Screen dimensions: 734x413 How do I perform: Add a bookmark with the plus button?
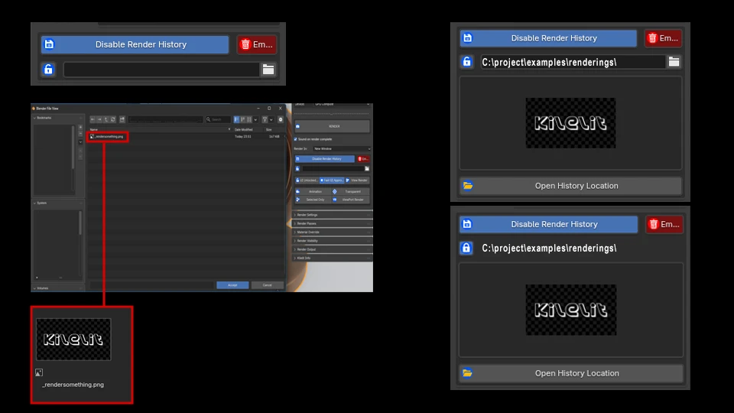click(80, 127)
